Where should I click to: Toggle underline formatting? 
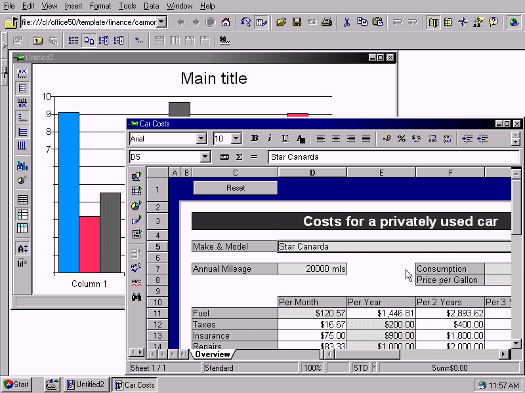pos(284,138)
